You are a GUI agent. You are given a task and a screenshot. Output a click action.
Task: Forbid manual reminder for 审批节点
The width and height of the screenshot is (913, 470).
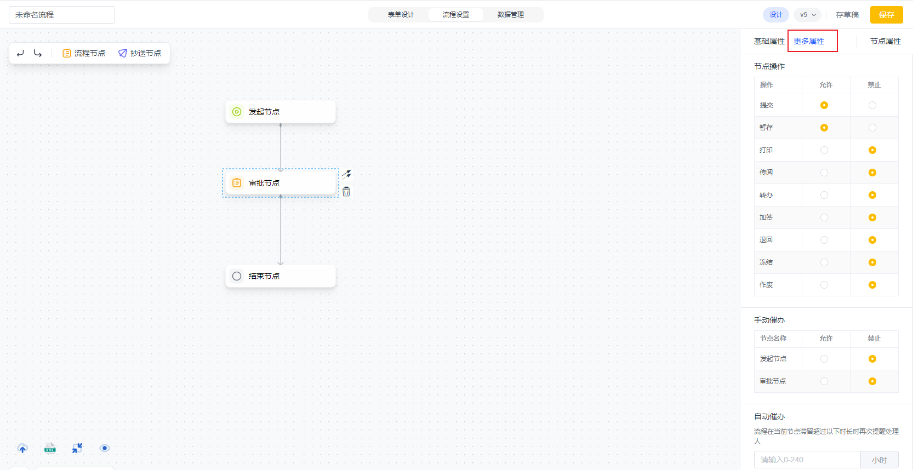(872, 381)
